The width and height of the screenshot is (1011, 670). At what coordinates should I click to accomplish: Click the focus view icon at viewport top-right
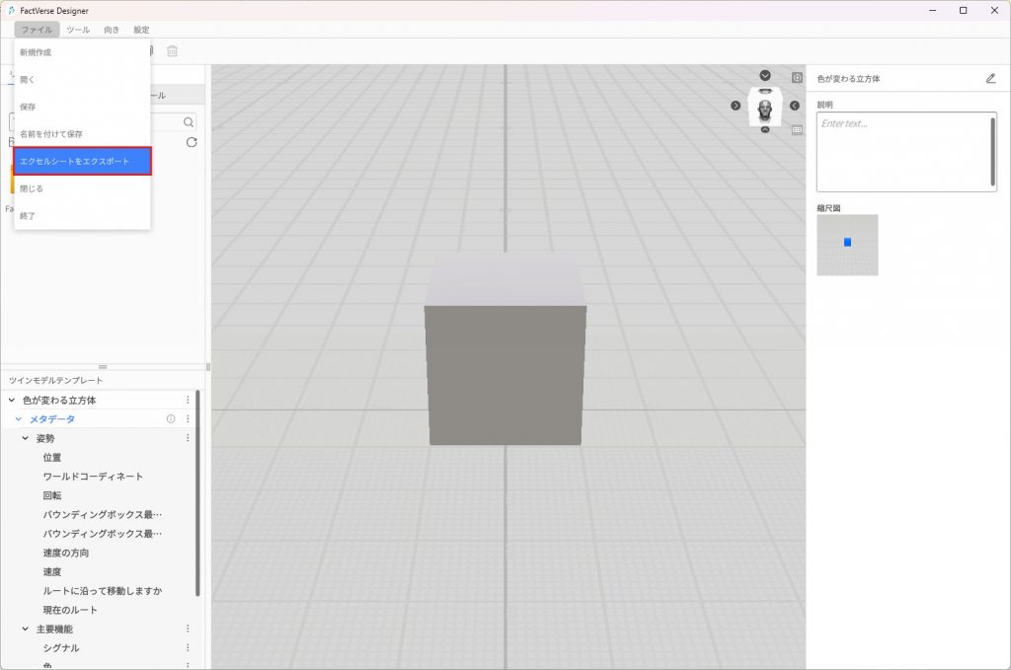797,78
